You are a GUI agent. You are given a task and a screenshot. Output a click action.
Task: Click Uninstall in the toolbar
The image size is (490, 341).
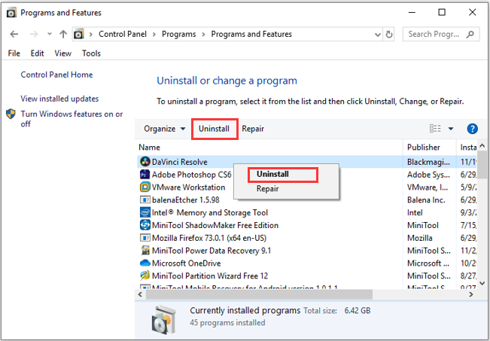point(214,129)
